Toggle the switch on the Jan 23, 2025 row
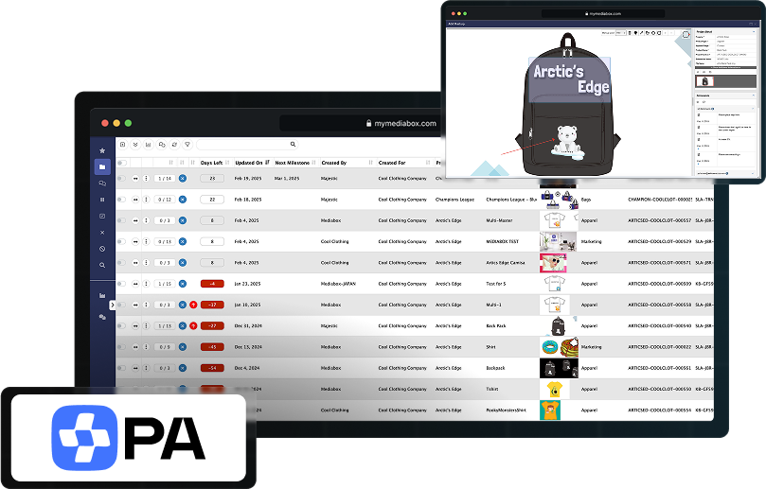 (121, 284)
